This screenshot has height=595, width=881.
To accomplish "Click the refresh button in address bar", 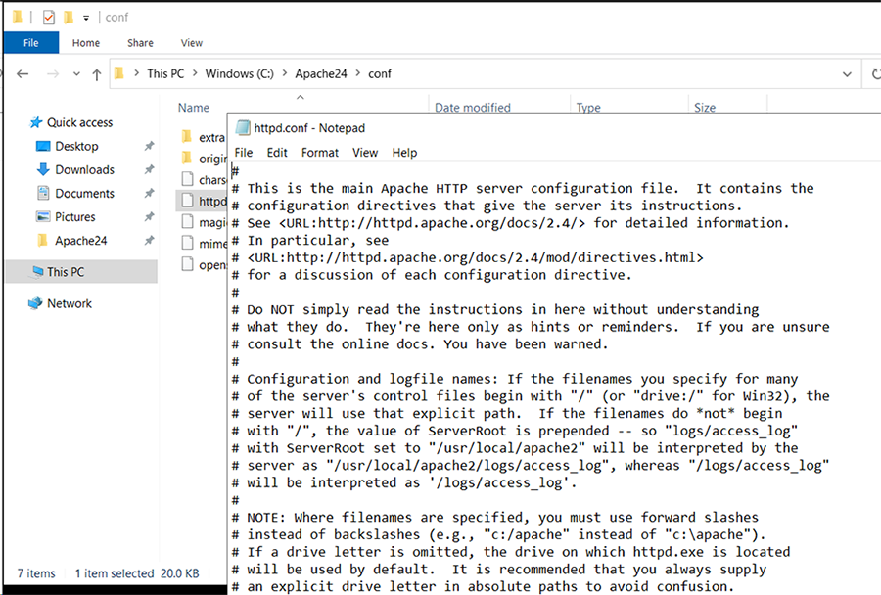I will coord(874,74).
